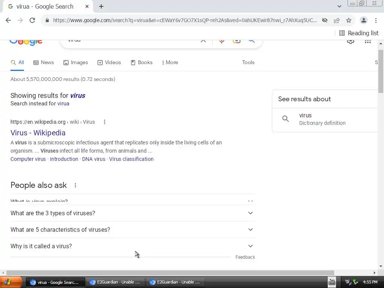Reload the current page
The height and width of the screenshot is (288, 384).
[32, 20]
